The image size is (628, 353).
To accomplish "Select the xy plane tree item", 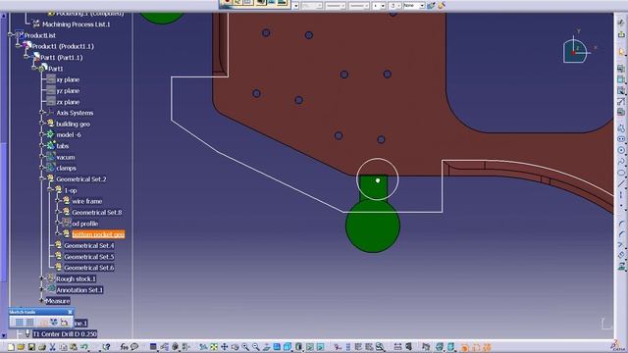I will pyautogui.click(x=68, y=79).
